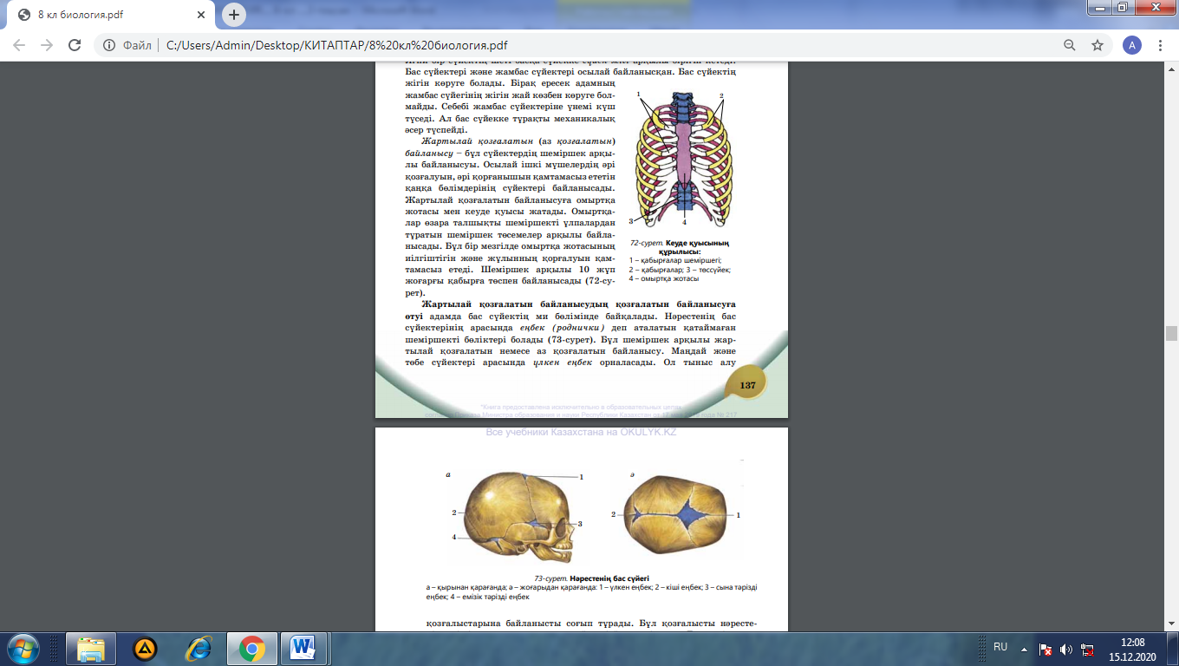Click legend line '4 – омыртқа жотасы'
The width and height of the screenshot is (1179, 666).
click(x=664, y=279)
